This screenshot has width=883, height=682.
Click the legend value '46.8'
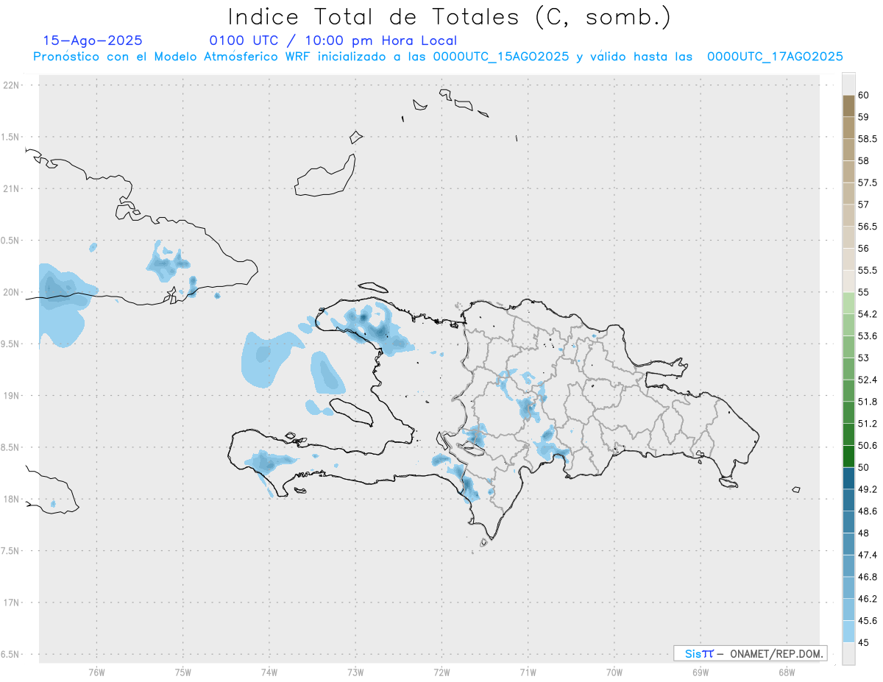click(867, 577)
